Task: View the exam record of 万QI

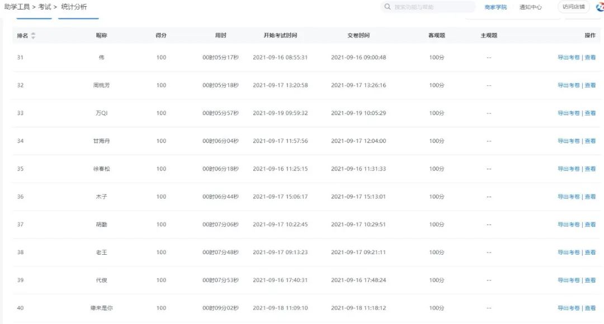Action: (590, 113)
